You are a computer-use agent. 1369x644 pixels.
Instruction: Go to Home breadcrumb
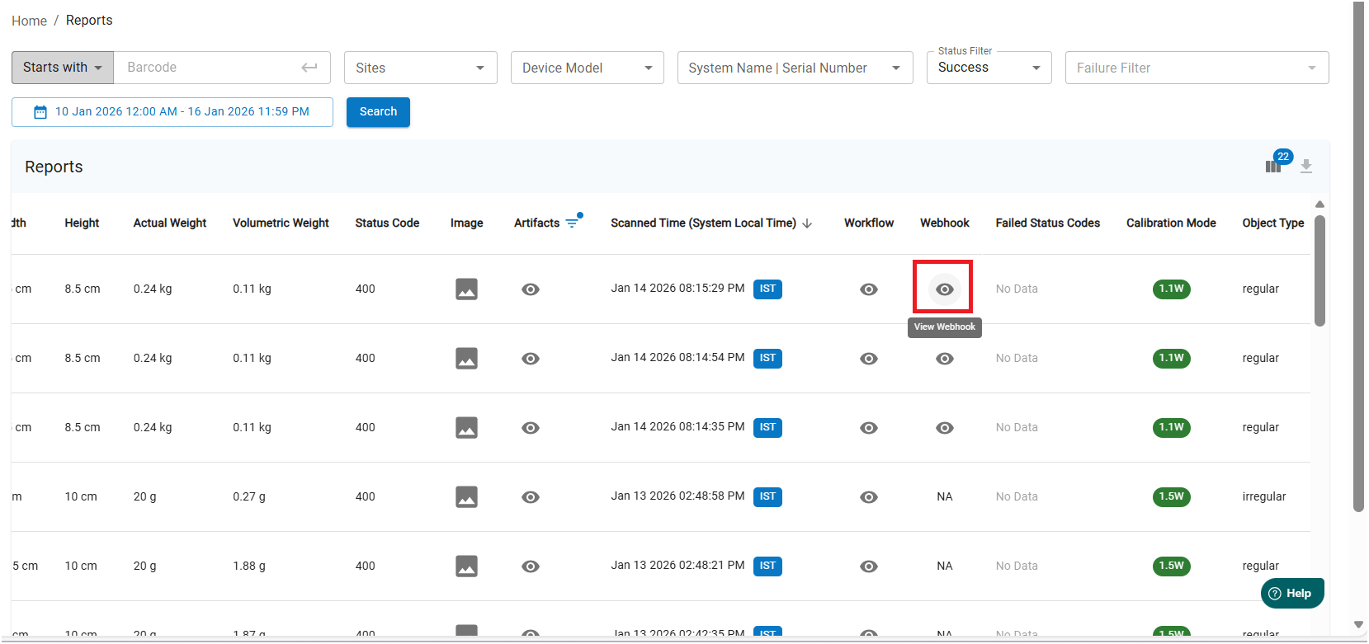29,21
